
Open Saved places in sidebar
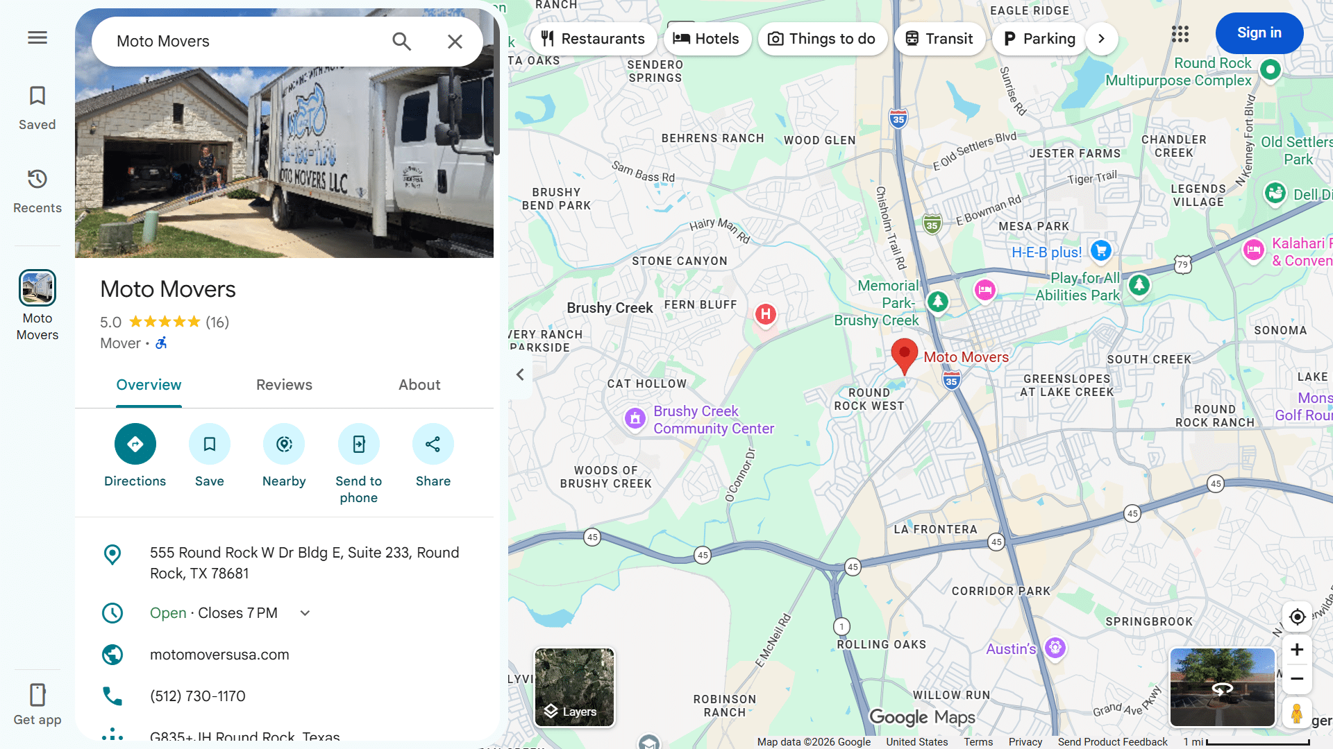(x=37, y=108)
